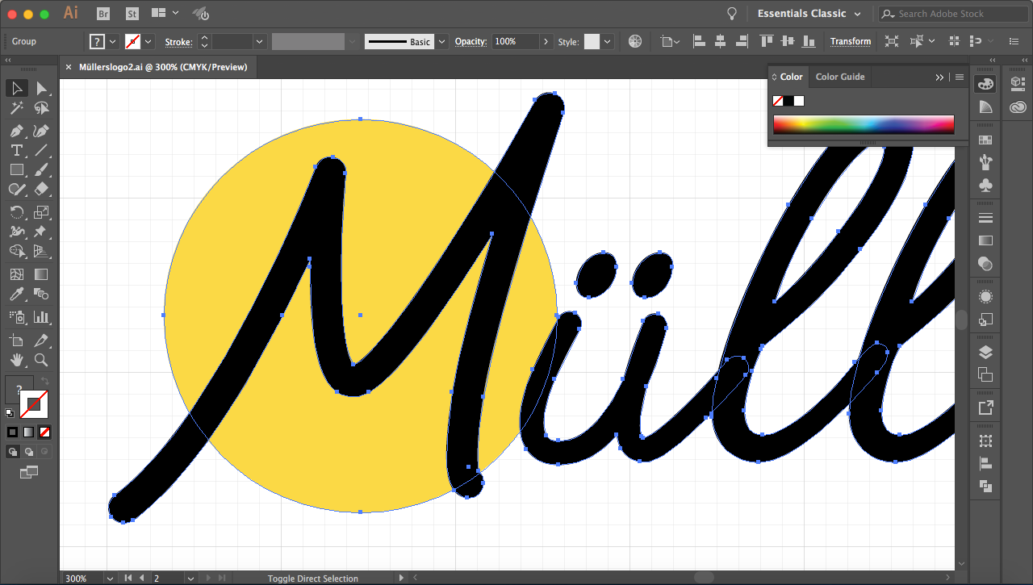The image size is (1033, 585).
Task: Select the Artboard tool
Action: pos(17,341)
